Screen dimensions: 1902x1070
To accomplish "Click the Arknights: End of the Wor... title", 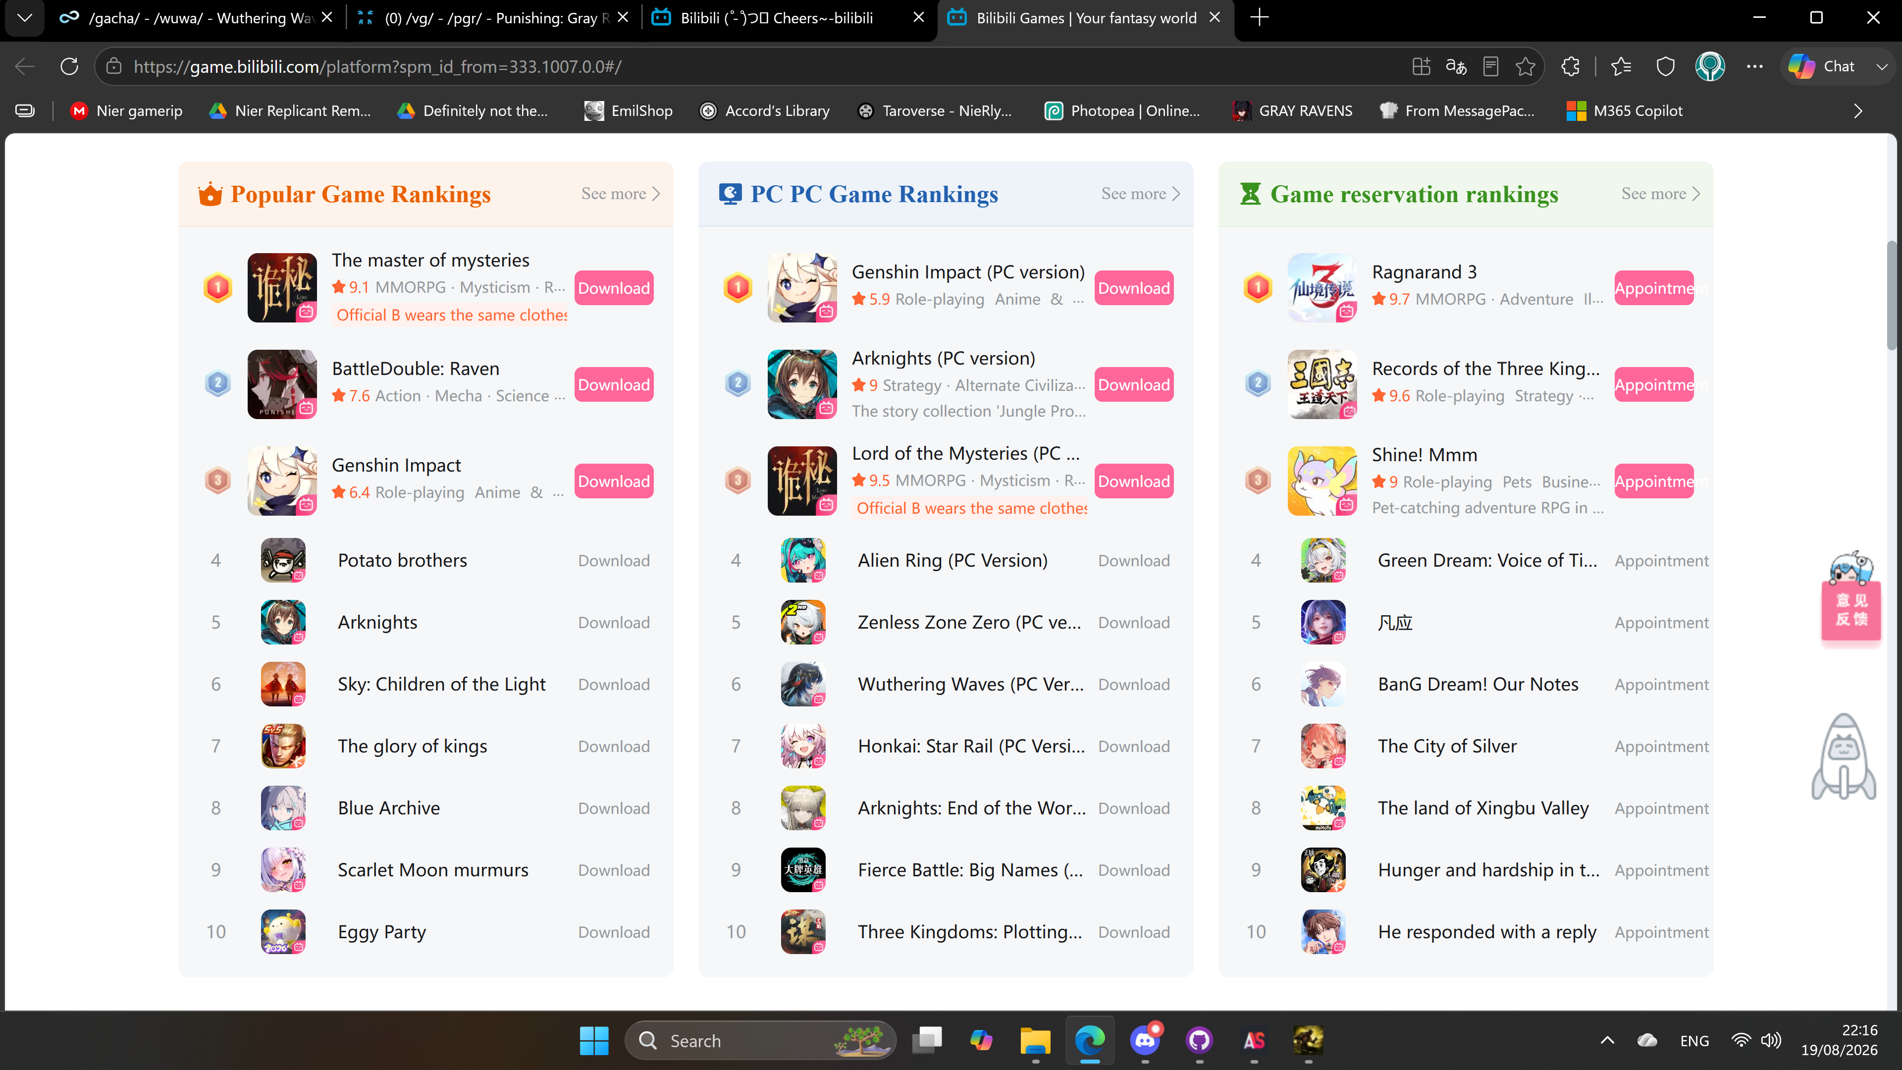I will coord(972,808).
